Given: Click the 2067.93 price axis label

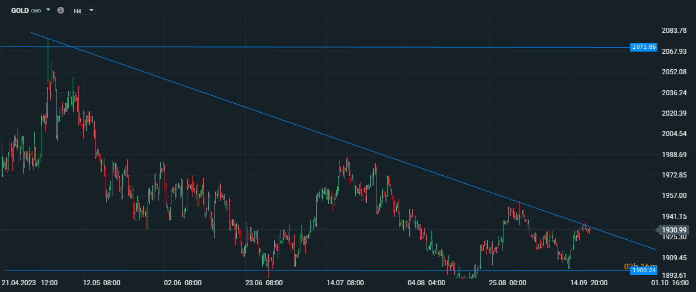Looking at the screenshot, I should coord(674,51).
